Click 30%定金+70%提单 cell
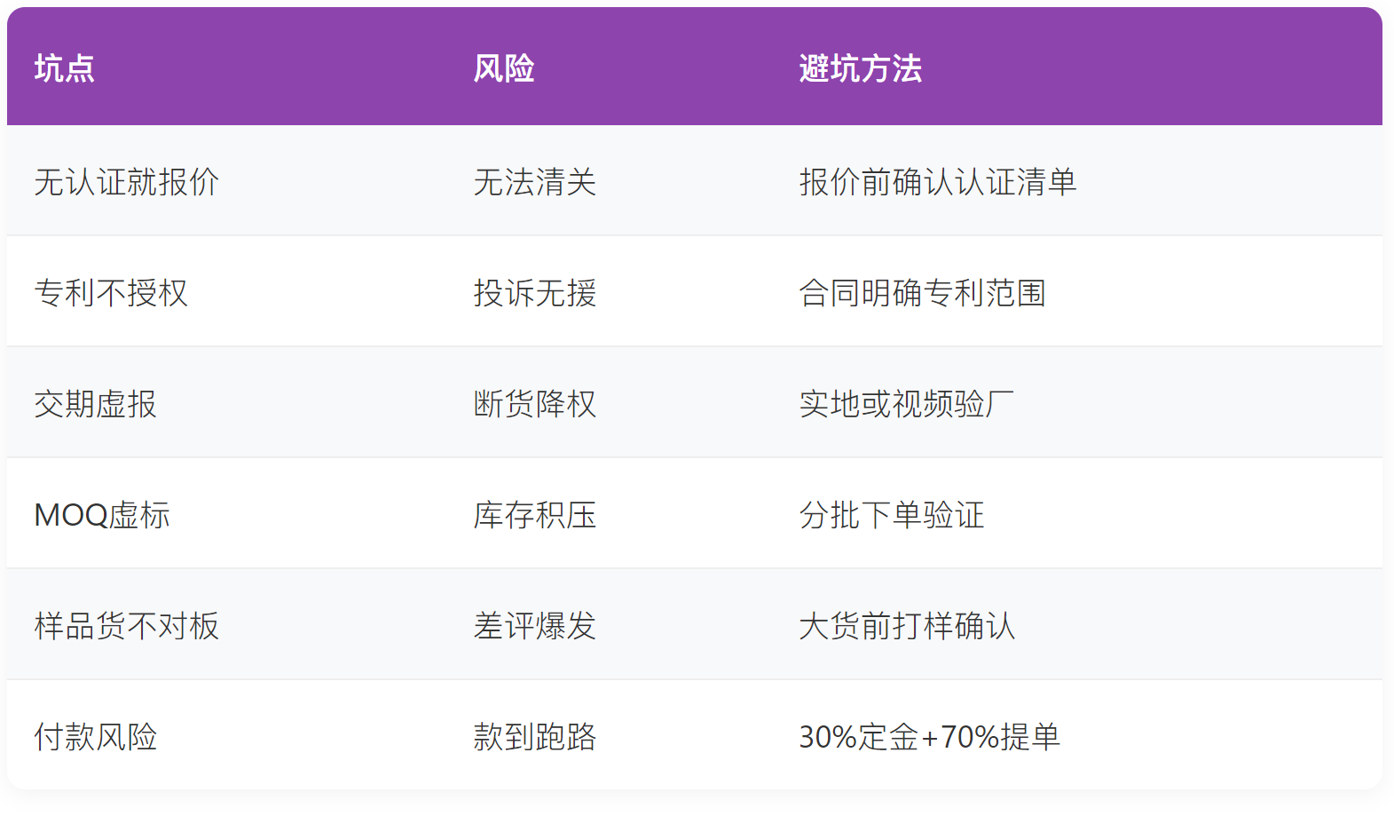 pos(930,737)
